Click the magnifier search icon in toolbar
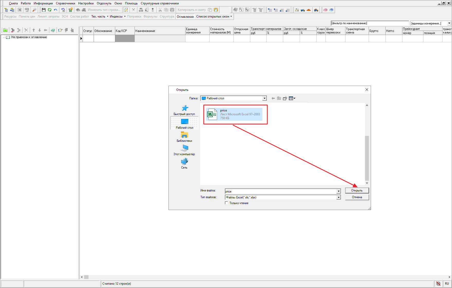The width and height of the screenshot is (452, 288). point(34,10)
